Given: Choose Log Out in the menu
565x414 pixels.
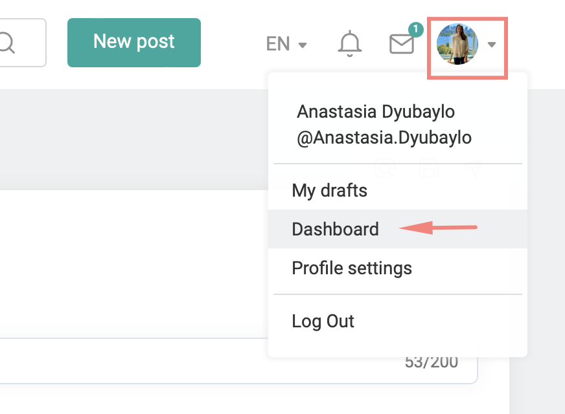Looking at the screenshot, I should [323, 321].
